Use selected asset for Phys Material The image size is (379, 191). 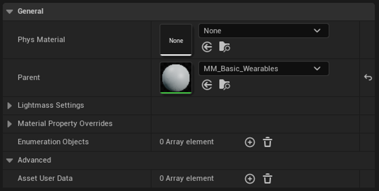point(207,47)
